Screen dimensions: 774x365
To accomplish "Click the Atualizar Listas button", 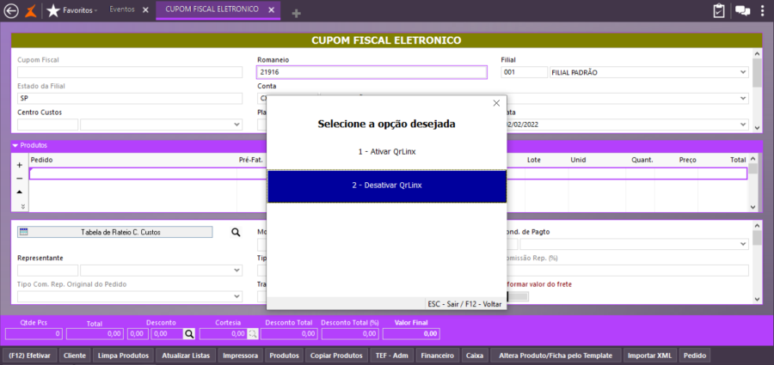I will pos(186,356).
